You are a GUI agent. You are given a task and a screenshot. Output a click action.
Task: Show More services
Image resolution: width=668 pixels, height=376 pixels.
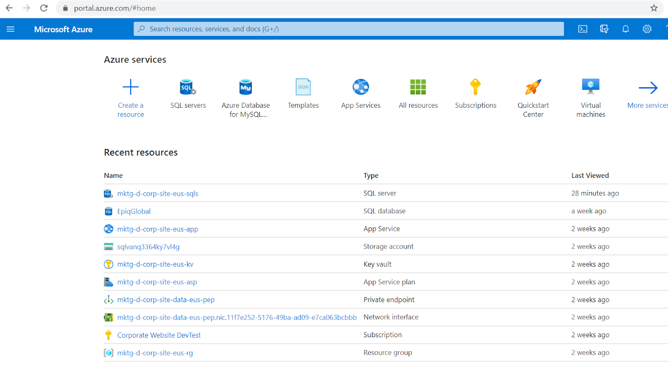(x=647, y=93)
